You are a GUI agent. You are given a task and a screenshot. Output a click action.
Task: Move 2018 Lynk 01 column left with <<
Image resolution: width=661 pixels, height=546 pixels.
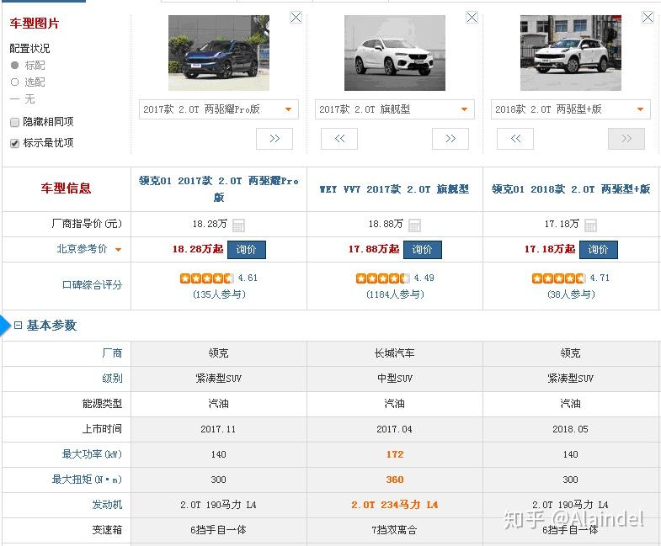[515, 139]
